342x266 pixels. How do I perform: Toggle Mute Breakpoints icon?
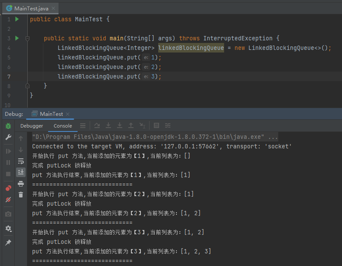(8, 200)
